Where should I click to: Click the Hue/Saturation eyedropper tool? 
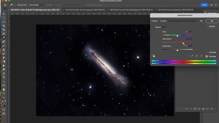tap(192, 56)
